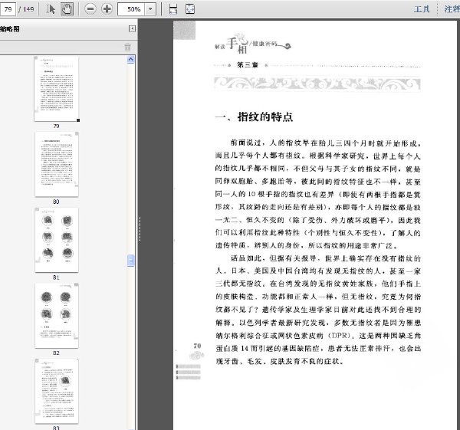Select the text selection cursor tool

tap(51, 9)
